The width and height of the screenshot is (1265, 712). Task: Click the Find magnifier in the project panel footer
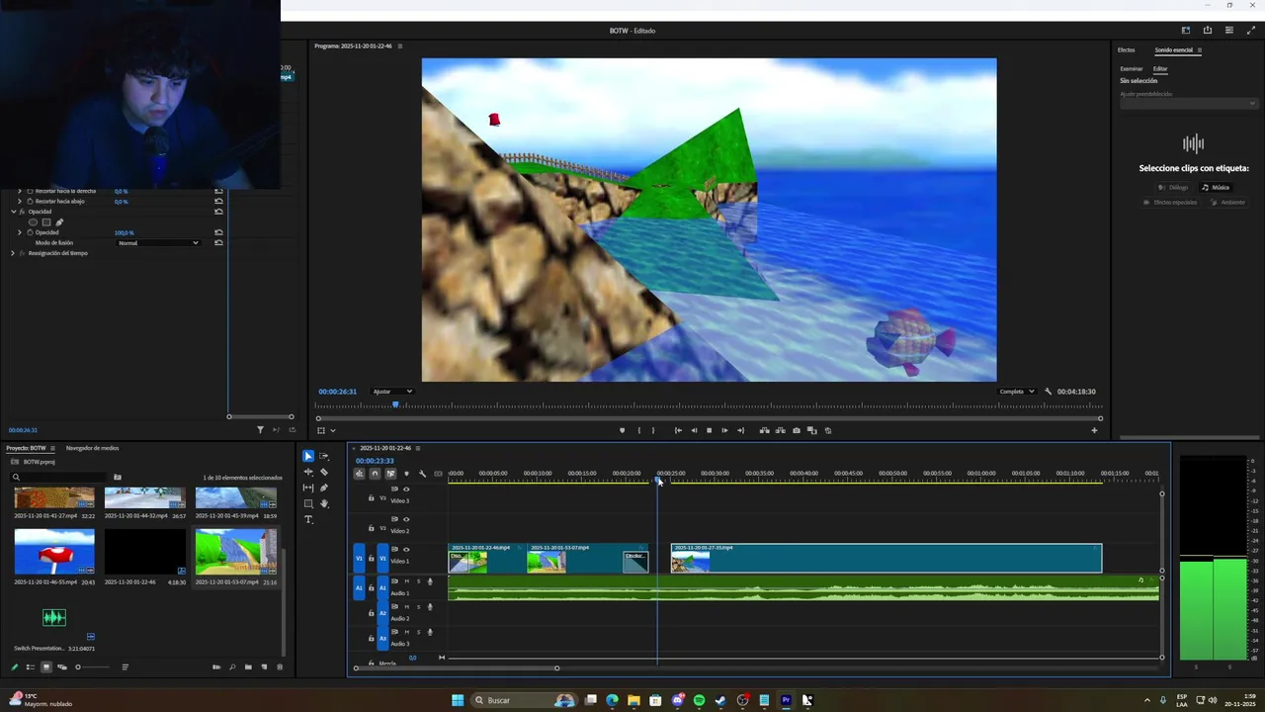point(232,667)
